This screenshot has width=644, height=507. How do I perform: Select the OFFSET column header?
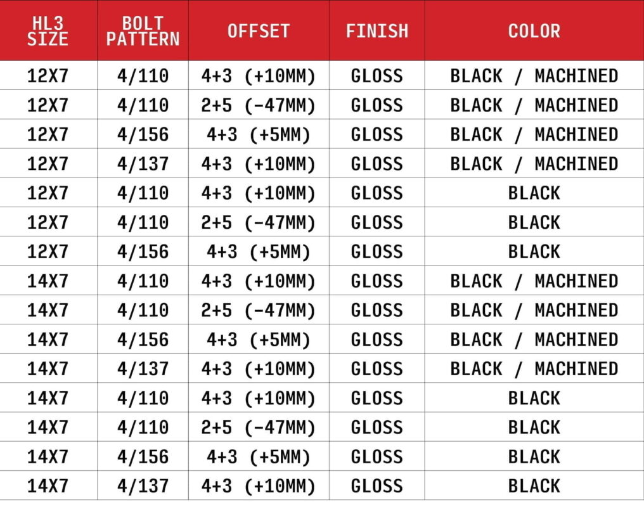tap(259, 31)
